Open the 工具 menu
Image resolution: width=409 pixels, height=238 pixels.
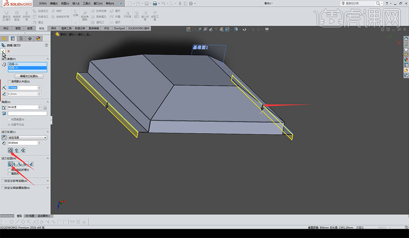86,3
